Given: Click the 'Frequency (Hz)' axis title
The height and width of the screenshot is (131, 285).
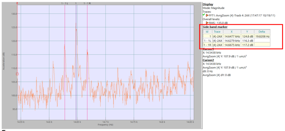Looking at the screenshot, I should coord(105,125).
